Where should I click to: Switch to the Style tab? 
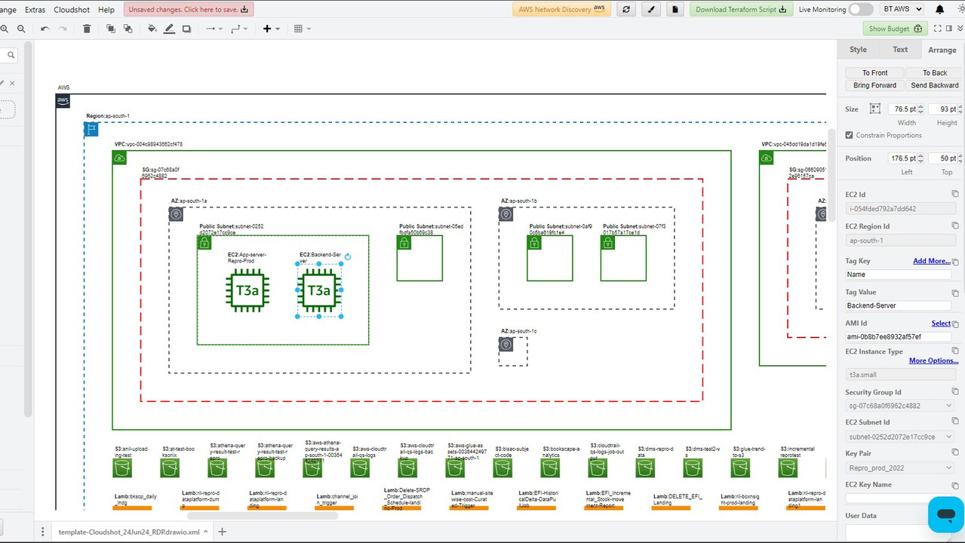pos(858,50)
